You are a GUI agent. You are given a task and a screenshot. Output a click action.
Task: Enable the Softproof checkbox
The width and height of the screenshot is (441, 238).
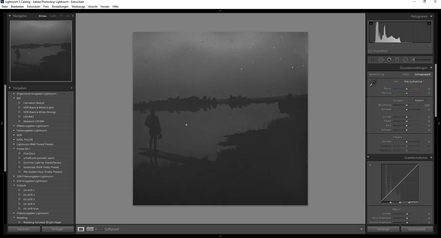tap(102, 229)
